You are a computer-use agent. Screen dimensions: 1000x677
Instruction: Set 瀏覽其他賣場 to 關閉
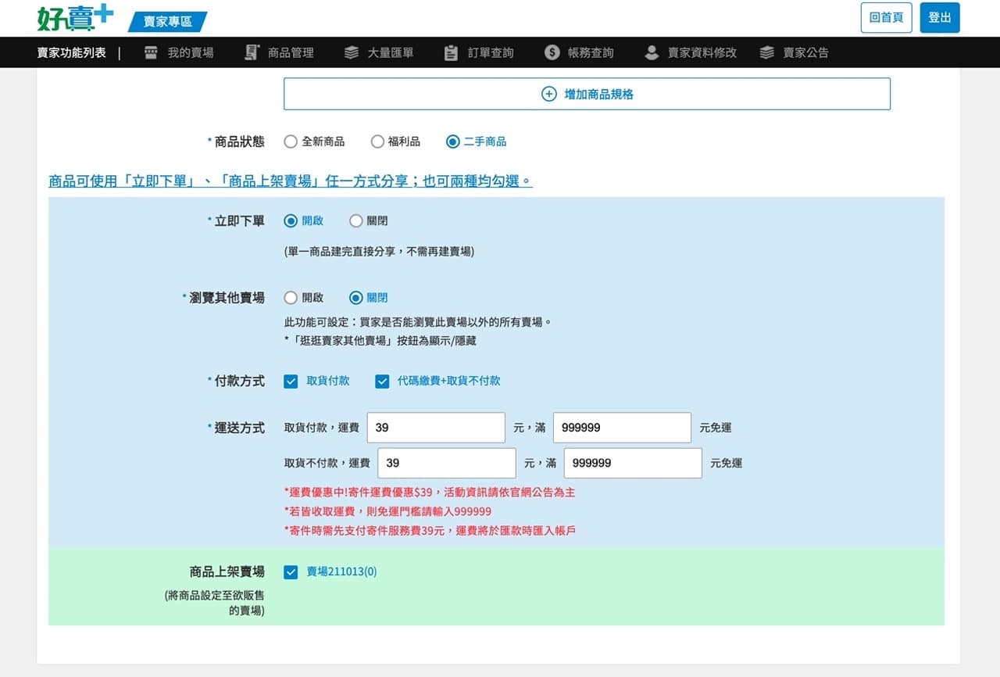click(356, 297)
